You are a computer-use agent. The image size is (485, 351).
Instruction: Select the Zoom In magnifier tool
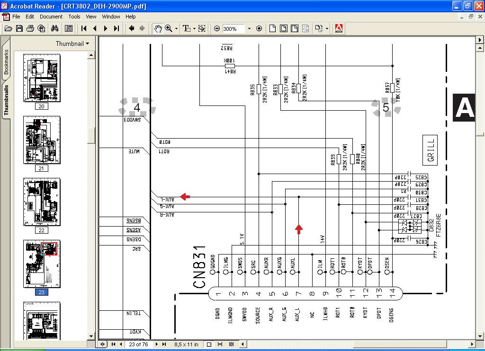coord(169,28)
